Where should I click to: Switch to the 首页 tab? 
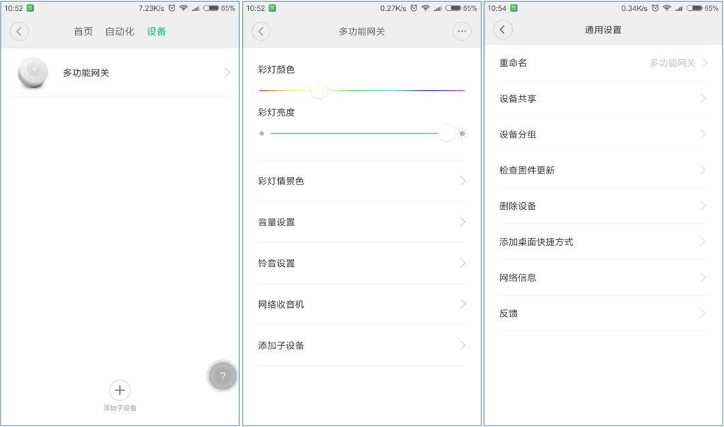coord(82,31)
